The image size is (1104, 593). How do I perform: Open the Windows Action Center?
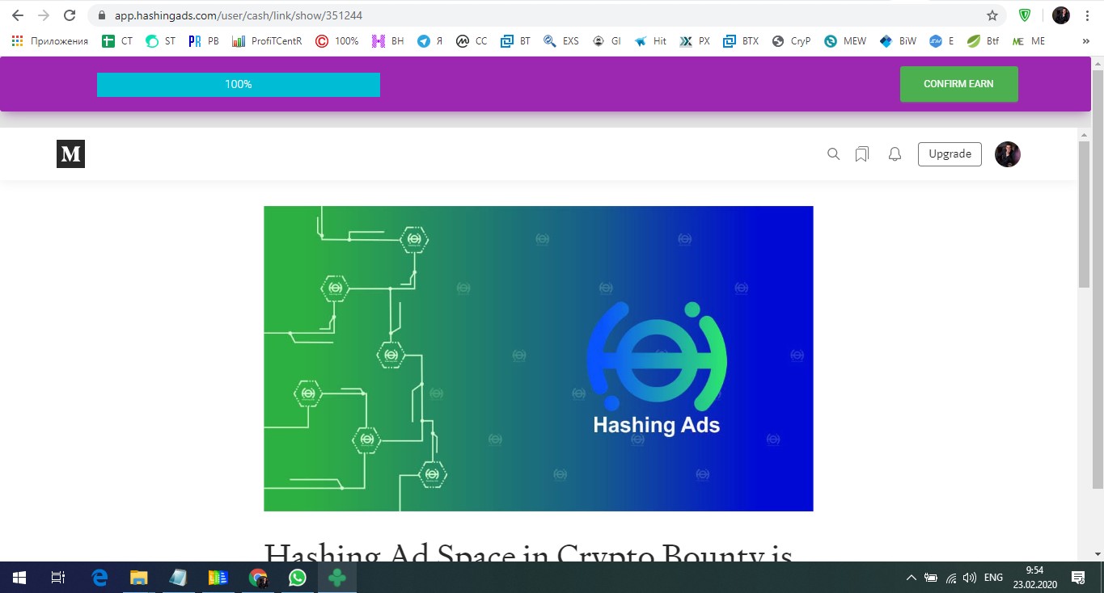1078,578
